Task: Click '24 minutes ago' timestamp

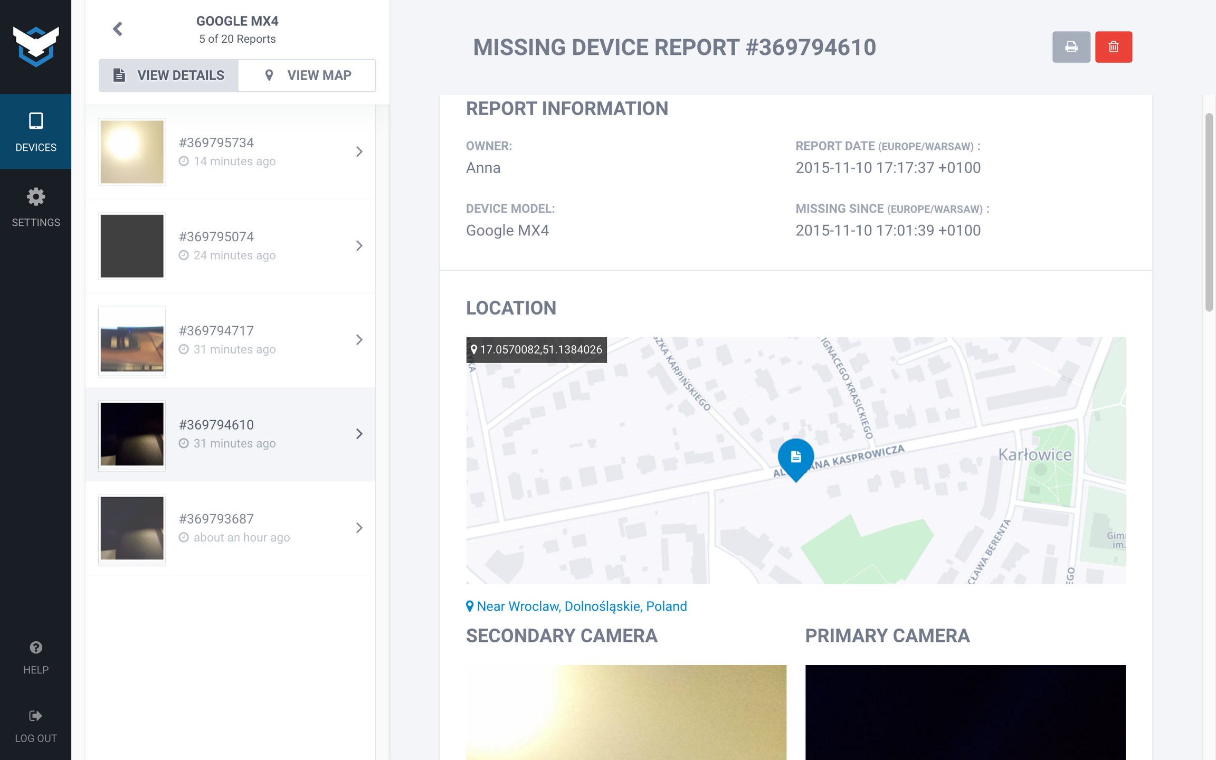Action: tap(234, 255)
